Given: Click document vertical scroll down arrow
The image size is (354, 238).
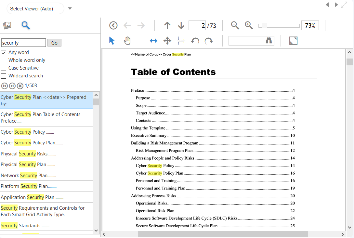Looking at the screenshot, I should pyautogui.click(x=349, y=227).
